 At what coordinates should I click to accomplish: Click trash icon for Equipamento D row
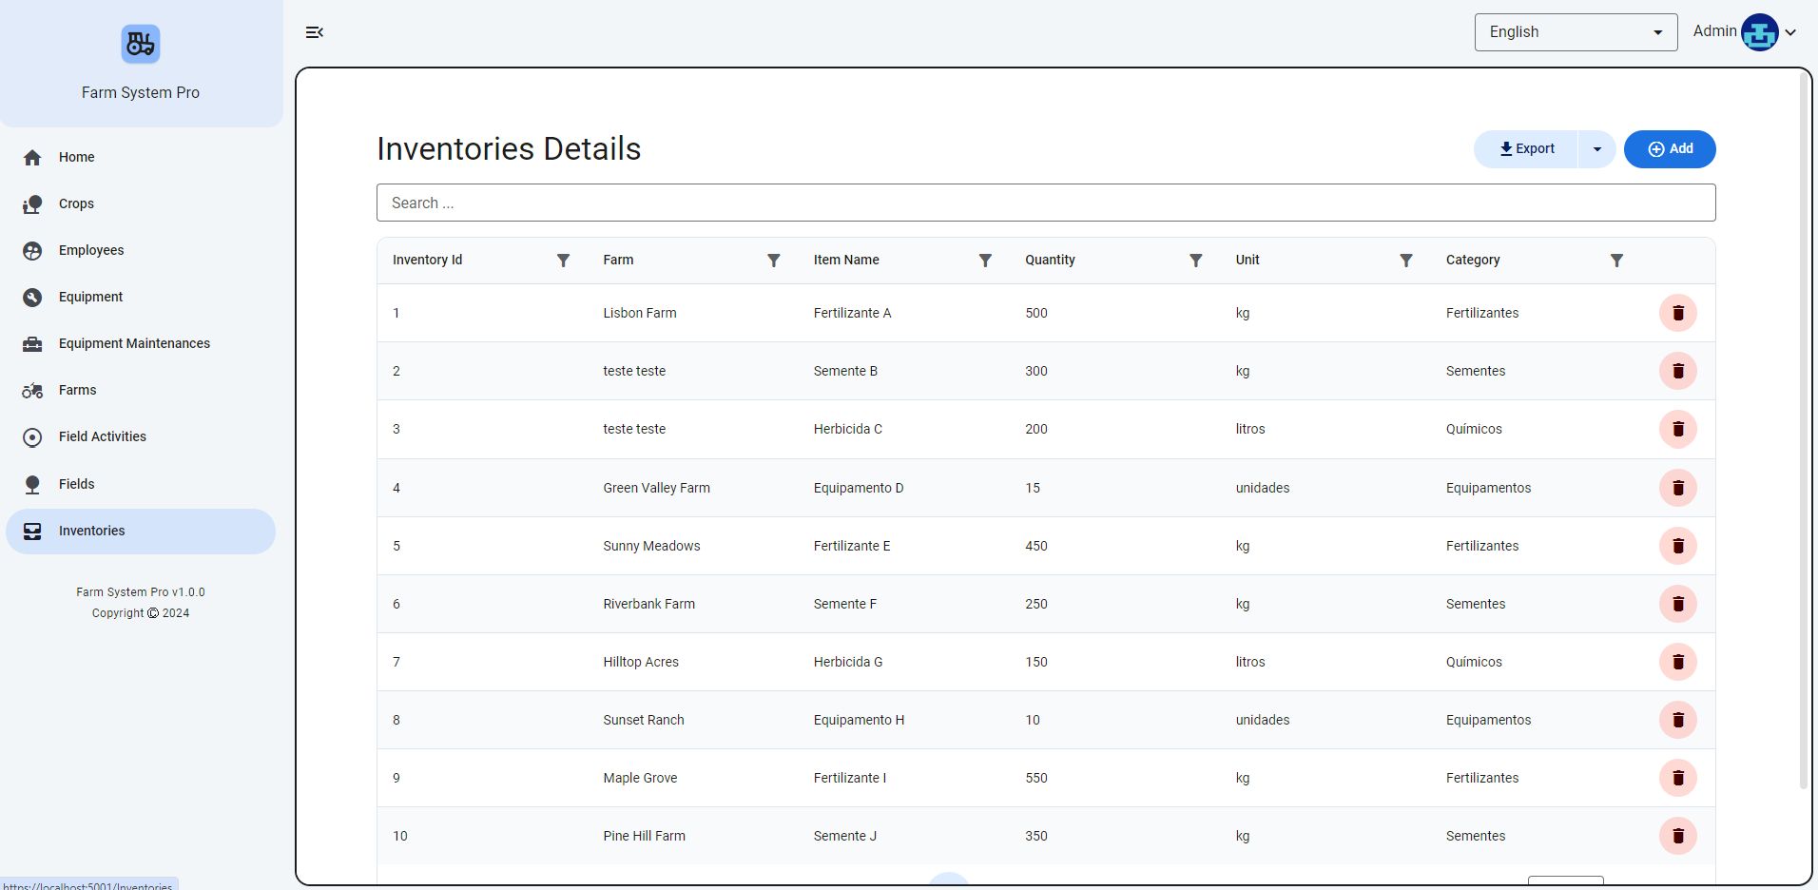click(x=1677, y=488)
